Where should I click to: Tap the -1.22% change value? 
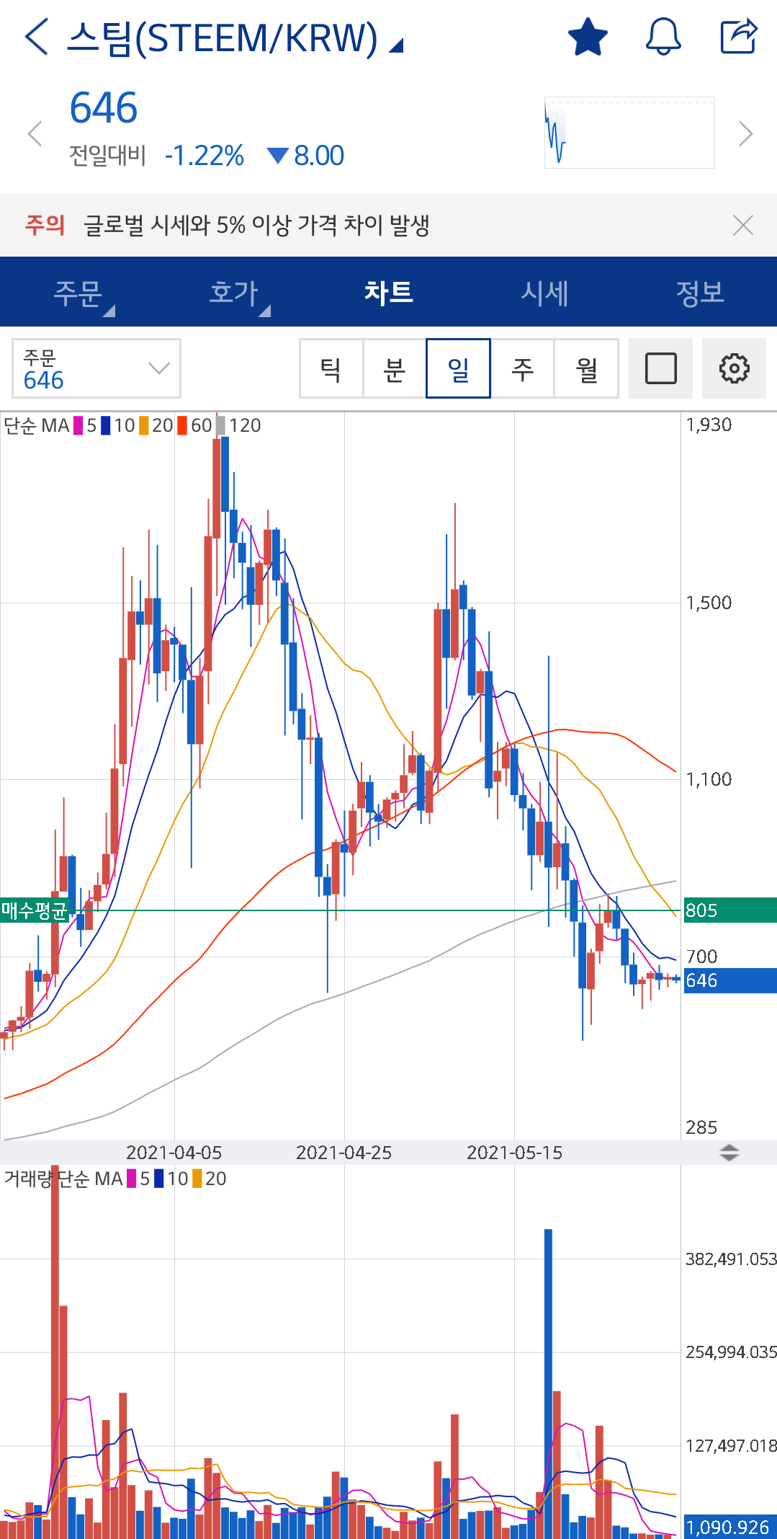pos(205,156)
